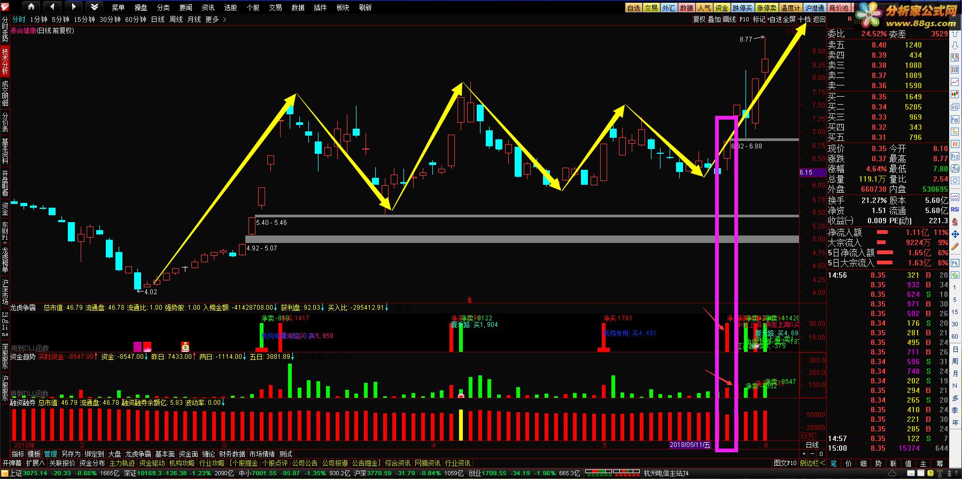The image size is (962, 479).
Task: Select the 笔 tab under the quote panel
Action: coord(833,464)
